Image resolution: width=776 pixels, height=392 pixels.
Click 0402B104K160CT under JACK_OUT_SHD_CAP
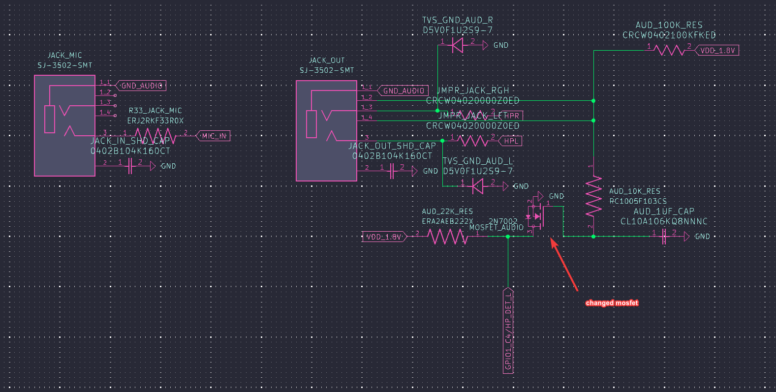[392, 156]
